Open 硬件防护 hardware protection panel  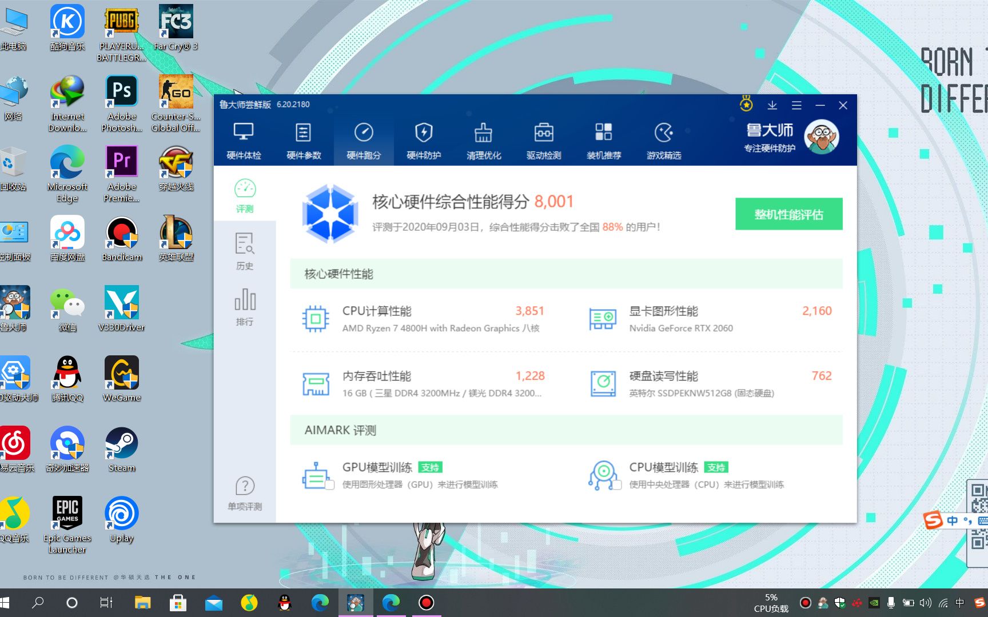click(x=423, y=140)
